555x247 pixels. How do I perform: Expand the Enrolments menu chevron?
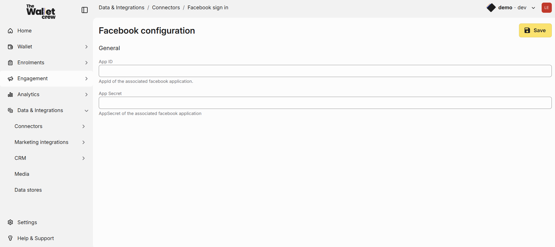tap(86, 63)
